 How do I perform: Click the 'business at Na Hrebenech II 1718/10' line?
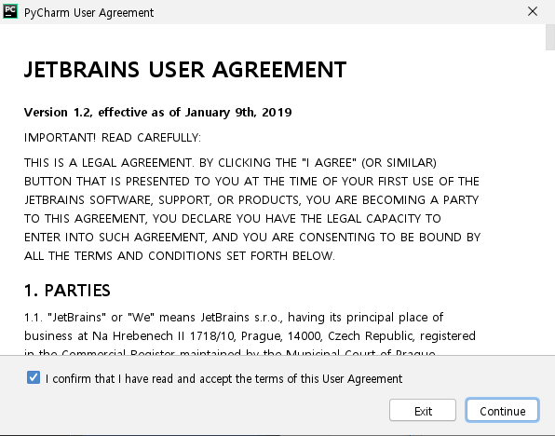click(x=250, y=335)
